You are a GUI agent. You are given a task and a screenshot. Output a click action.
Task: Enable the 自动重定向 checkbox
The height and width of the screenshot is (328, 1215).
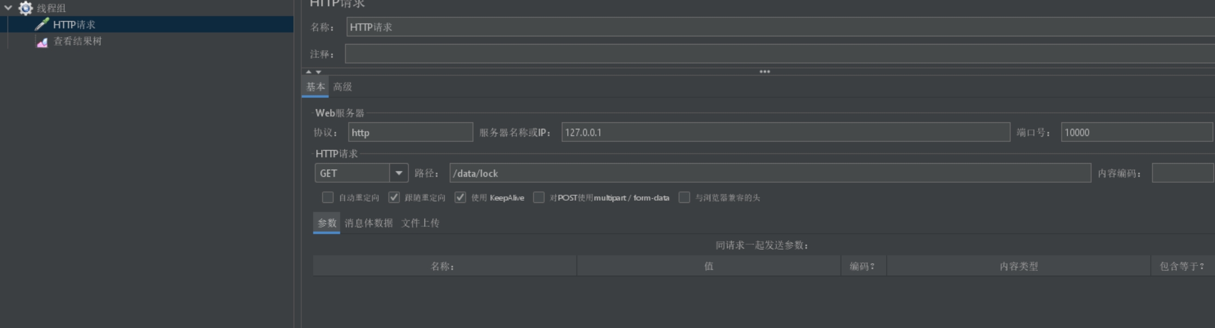(x=328, y=197)
